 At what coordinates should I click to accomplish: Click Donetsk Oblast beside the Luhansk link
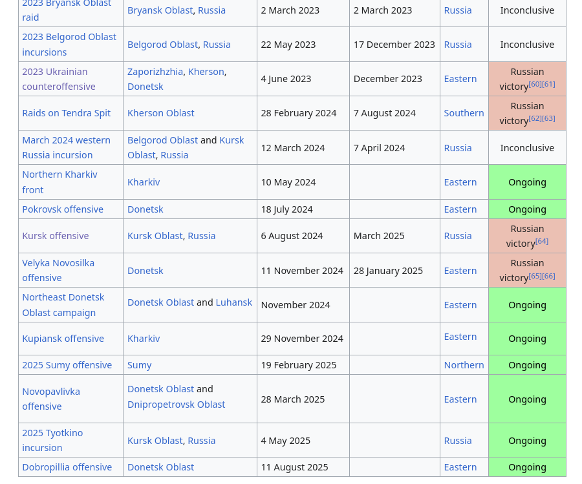(161, 302)
